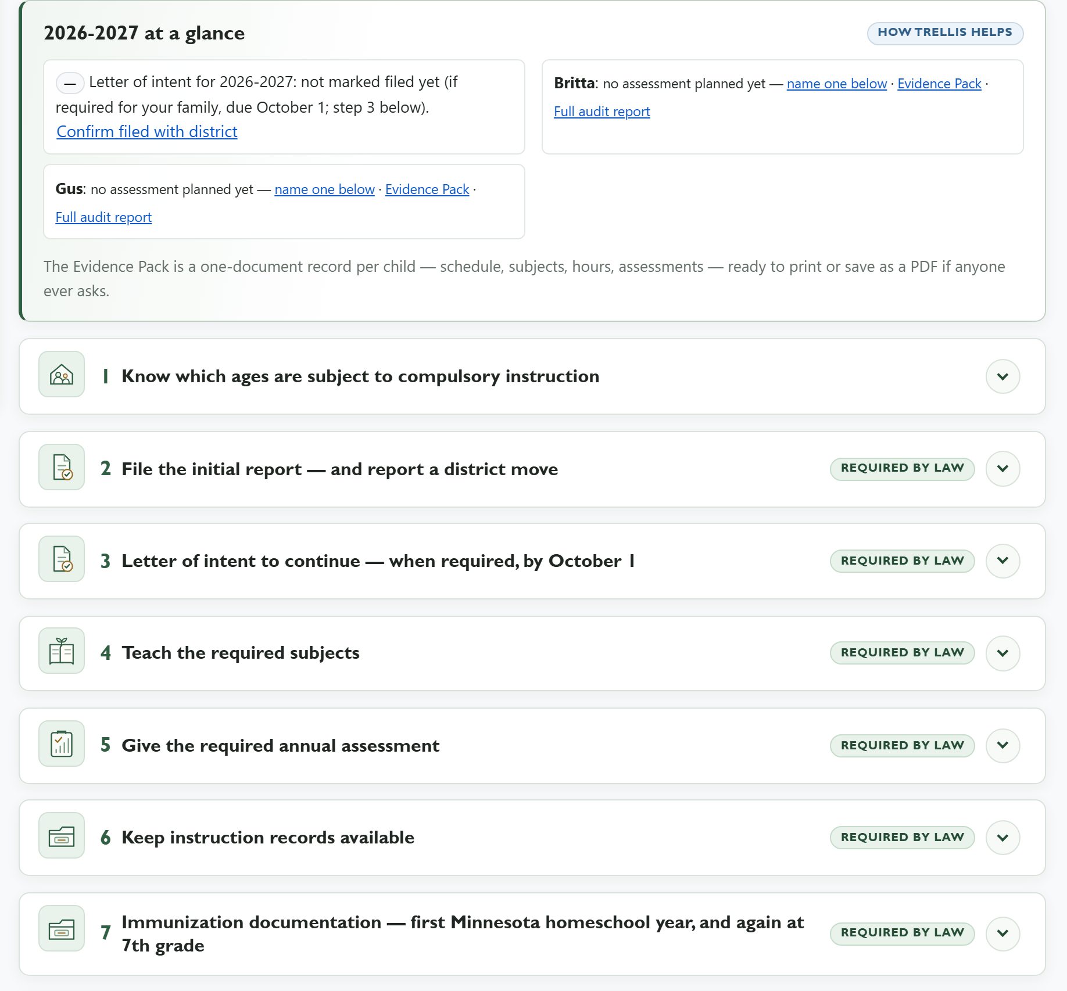Image resolution: width=1067 pixels, height=991 pixels.
Task: Open Gus's Full audit report
Action: click(x=103, y=217)
